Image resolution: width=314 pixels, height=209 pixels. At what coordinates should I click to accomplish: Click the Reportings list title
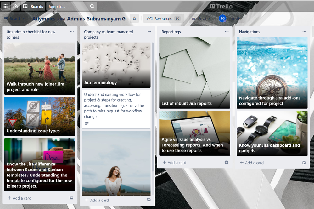(171, 32)
